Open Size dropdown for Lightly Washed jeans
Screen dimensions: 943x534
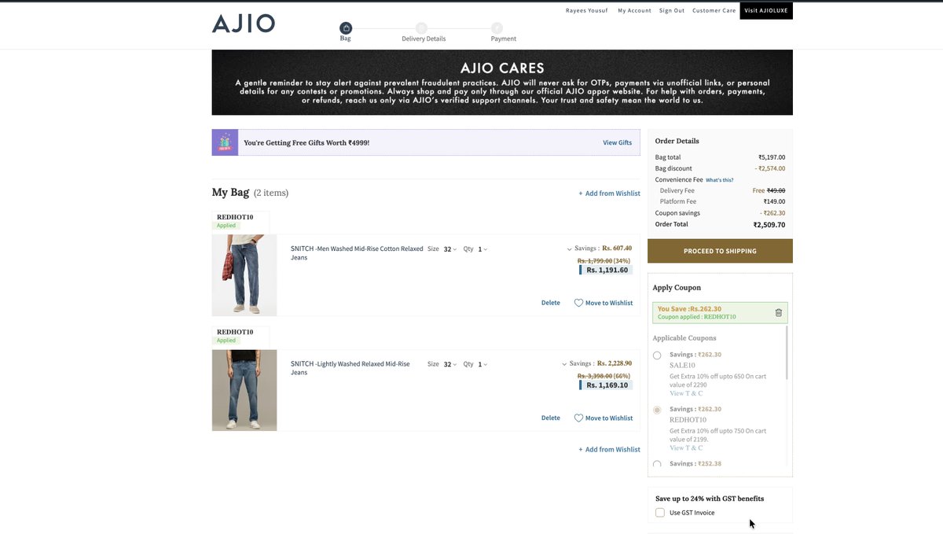point(449,365)
